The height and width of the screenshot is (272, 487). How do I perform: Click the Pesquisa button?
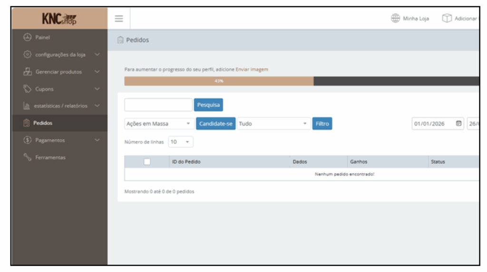click(208, 105)
